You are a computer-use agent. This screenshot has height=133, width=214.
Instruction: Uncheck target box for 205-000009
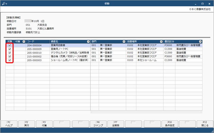10,49
